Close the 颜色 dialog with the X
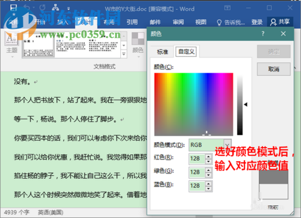This screenshot has height=218, width=301. click(x=283, y=34)
